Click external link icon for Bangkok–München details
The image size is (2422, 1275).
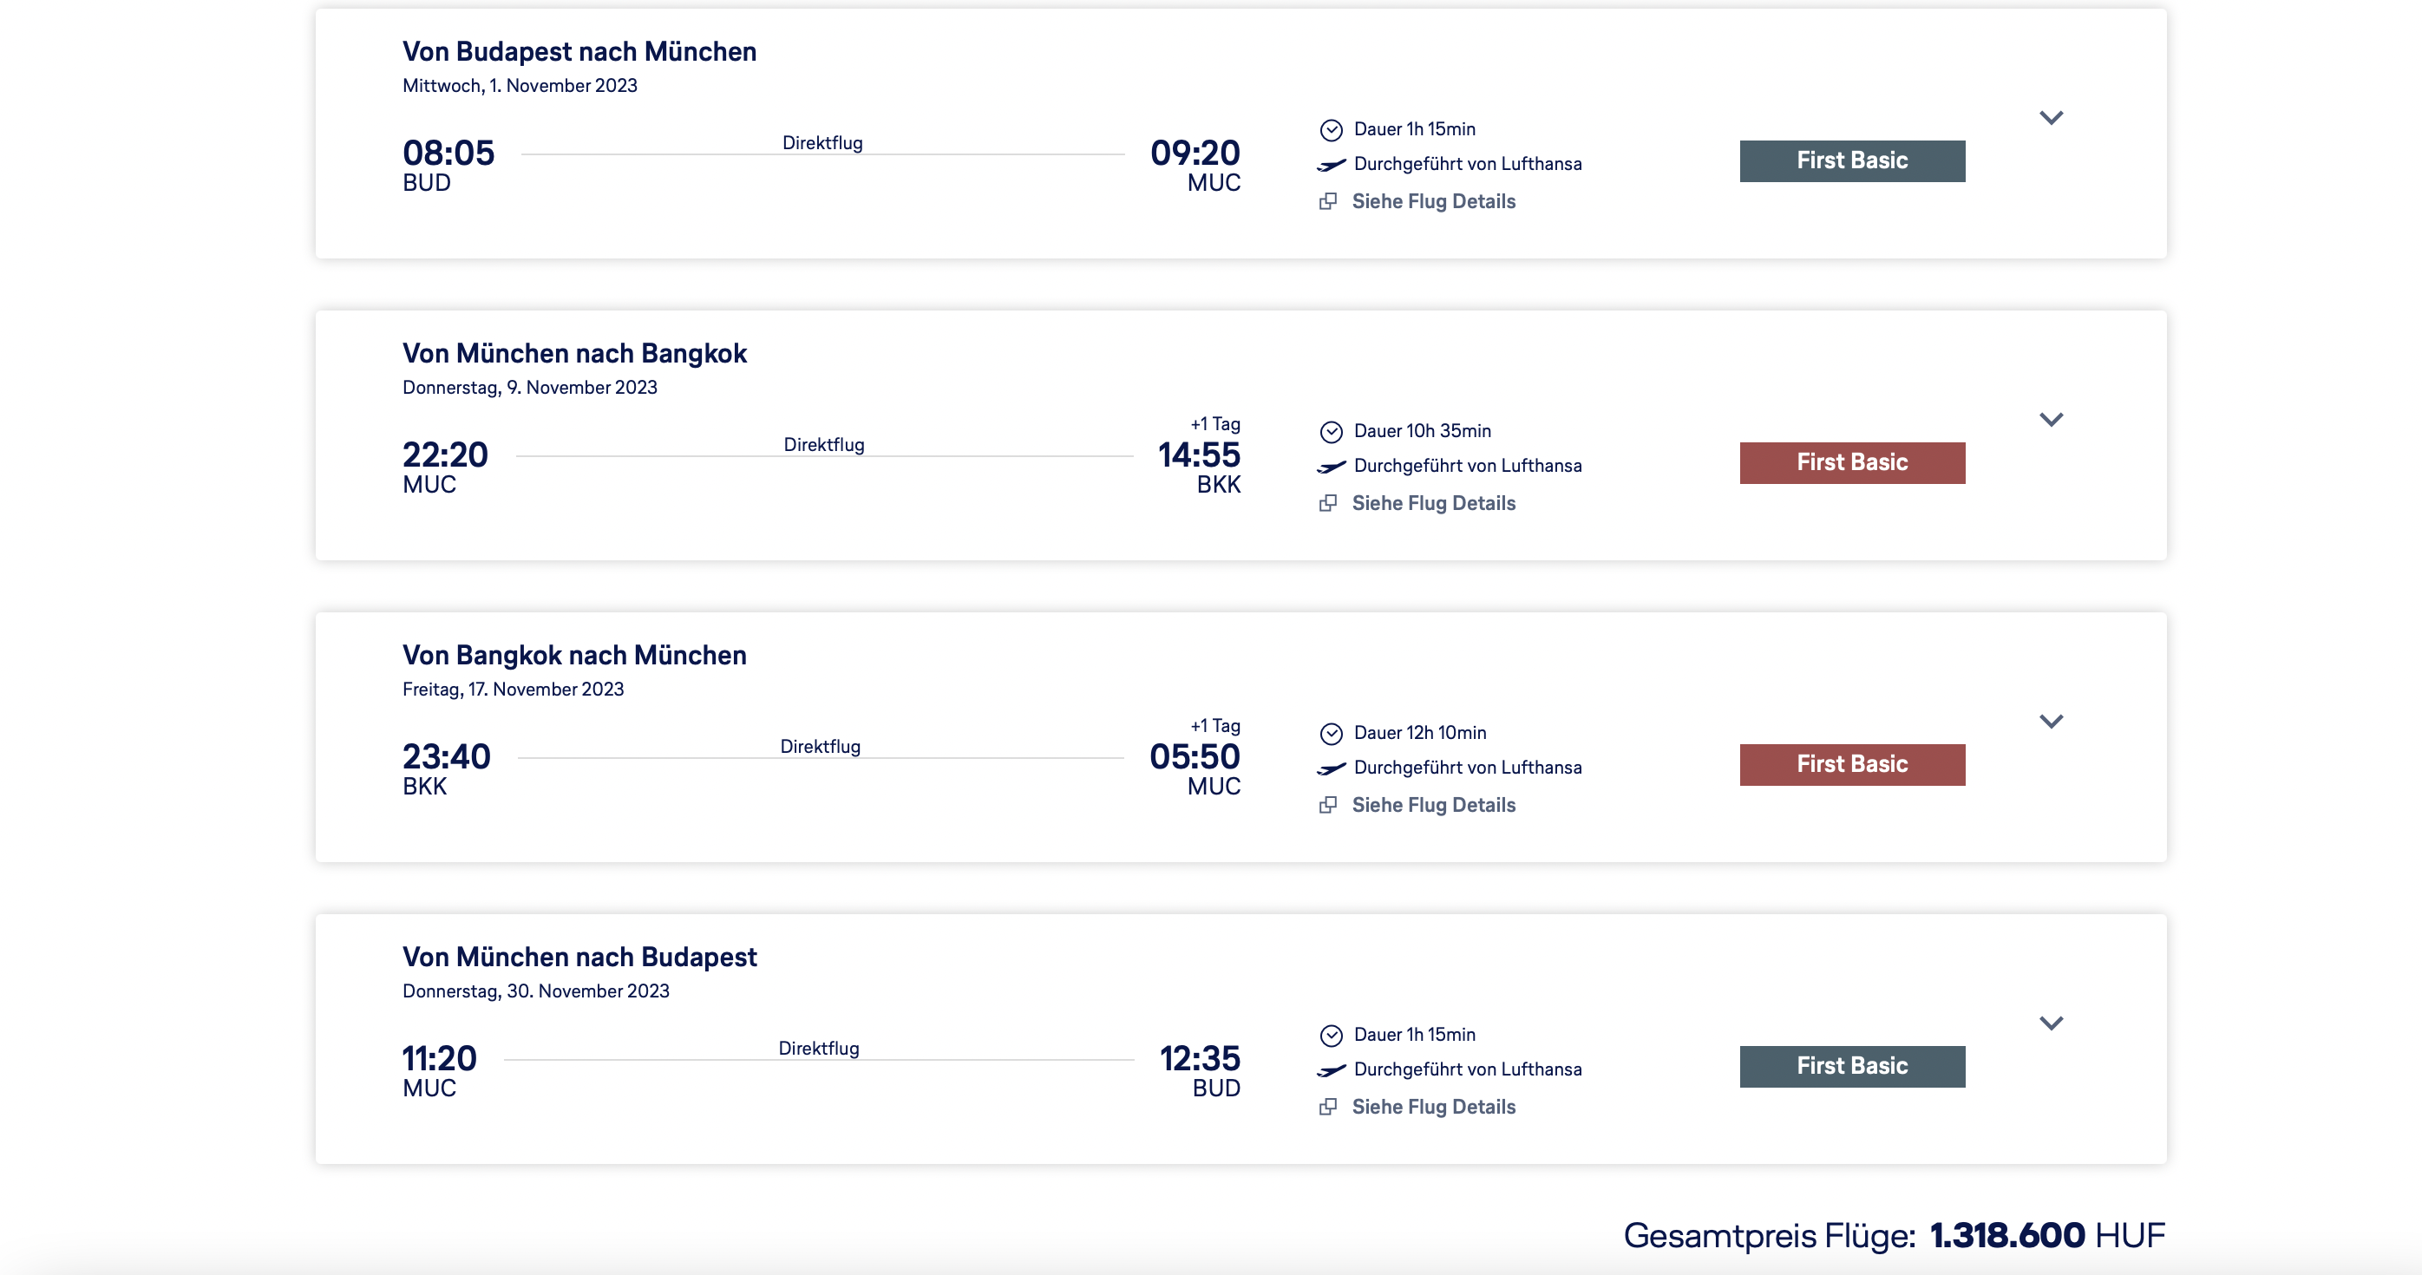point(1327,805)
